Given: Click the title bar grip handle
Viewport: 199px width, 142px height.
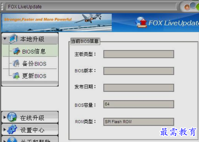Looking at the screenshot, I should pos(2,6).
